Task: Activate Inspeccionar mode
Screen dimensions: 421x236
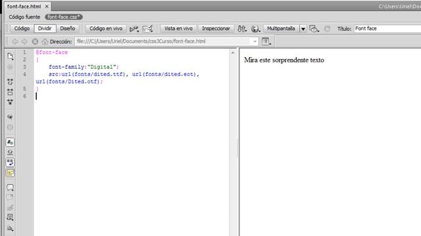Action: click(x=216, y=28)
